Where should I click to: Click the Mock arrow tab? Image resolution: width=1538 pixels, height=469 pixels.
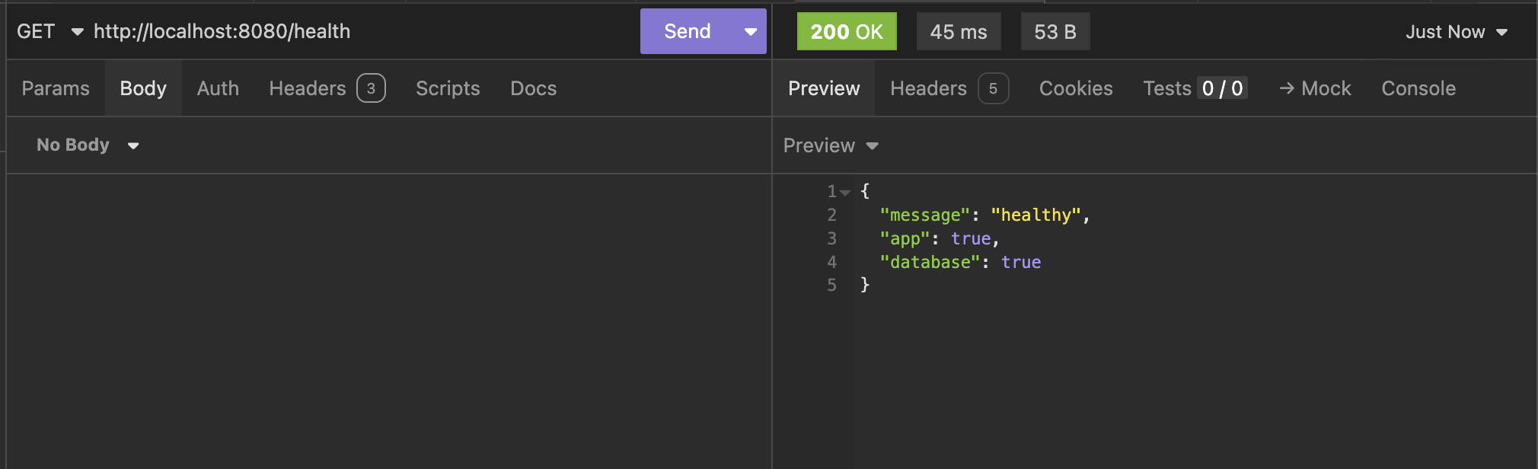(x=1315, y=88)
